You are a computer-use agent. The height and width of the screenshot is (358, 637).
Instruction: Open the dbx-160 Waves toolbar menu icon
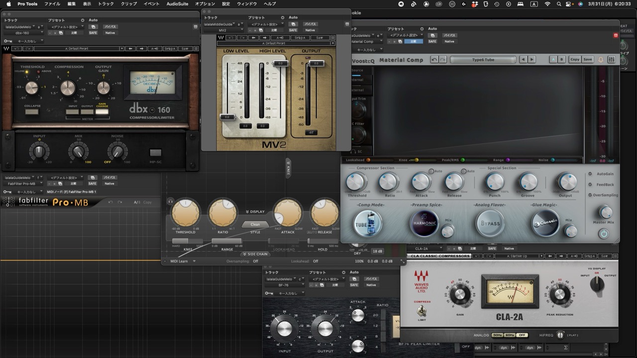tap(196, 49)
